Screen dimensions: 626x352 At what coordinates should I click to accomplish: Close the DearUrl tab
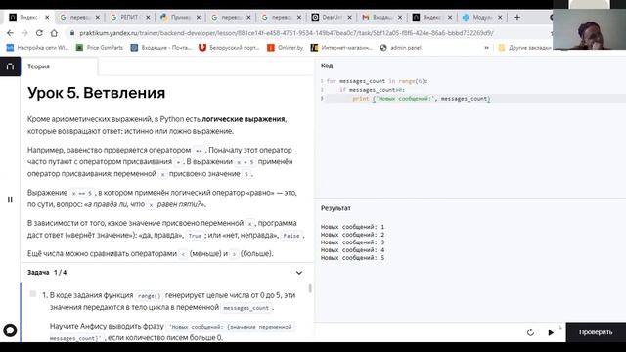[349, 18]
